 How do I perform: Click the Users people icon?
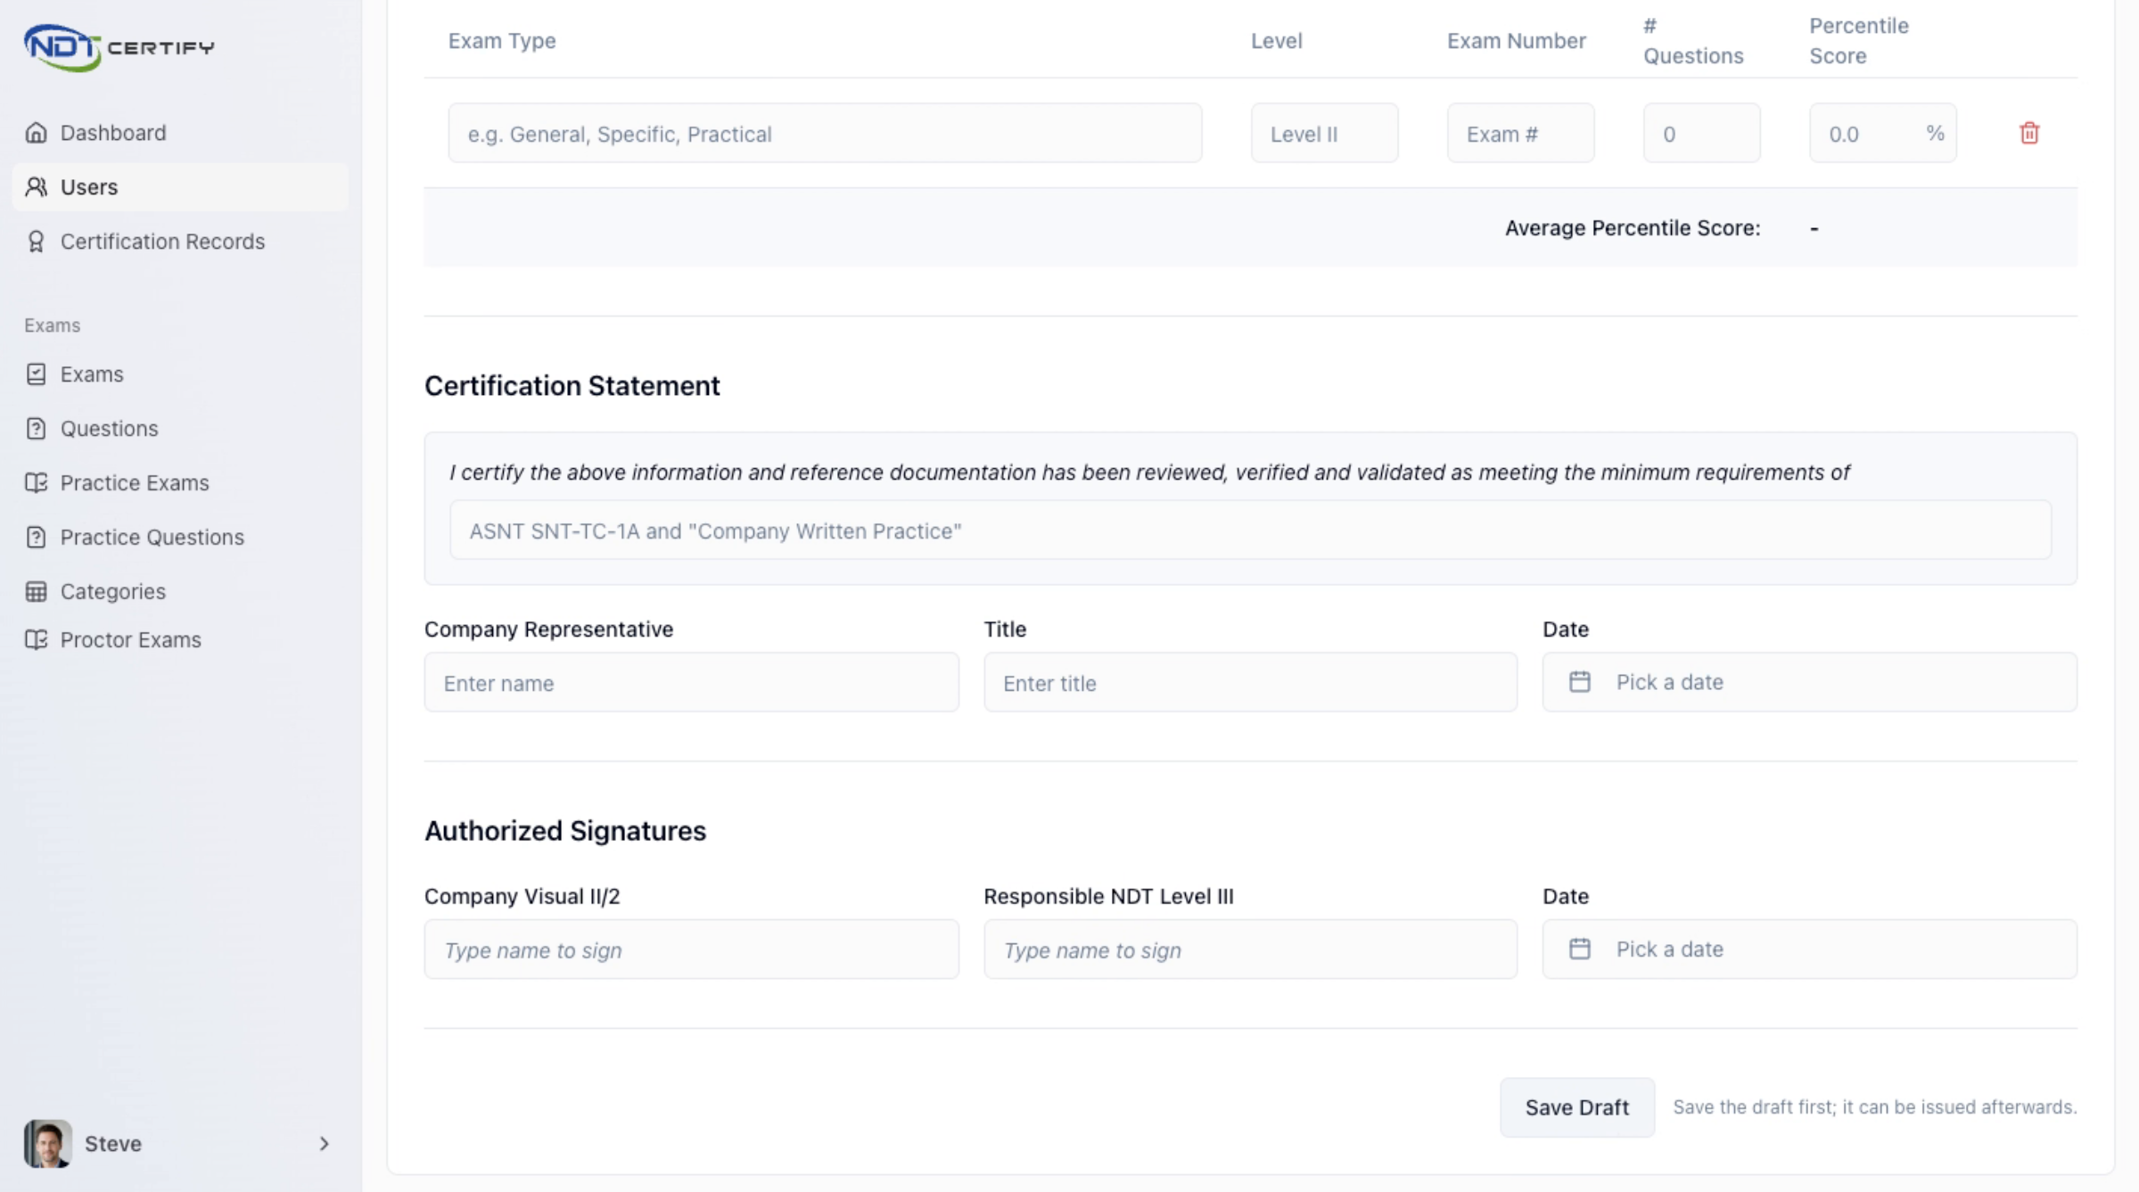[36, 187]
